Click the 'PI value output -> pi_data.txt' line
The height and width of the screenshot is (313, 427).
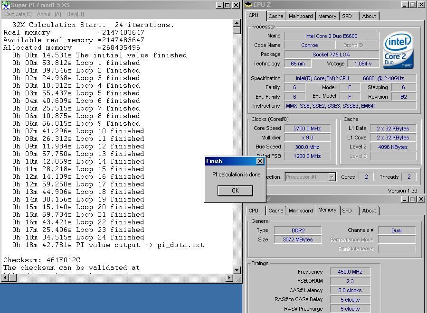point(108,245)
